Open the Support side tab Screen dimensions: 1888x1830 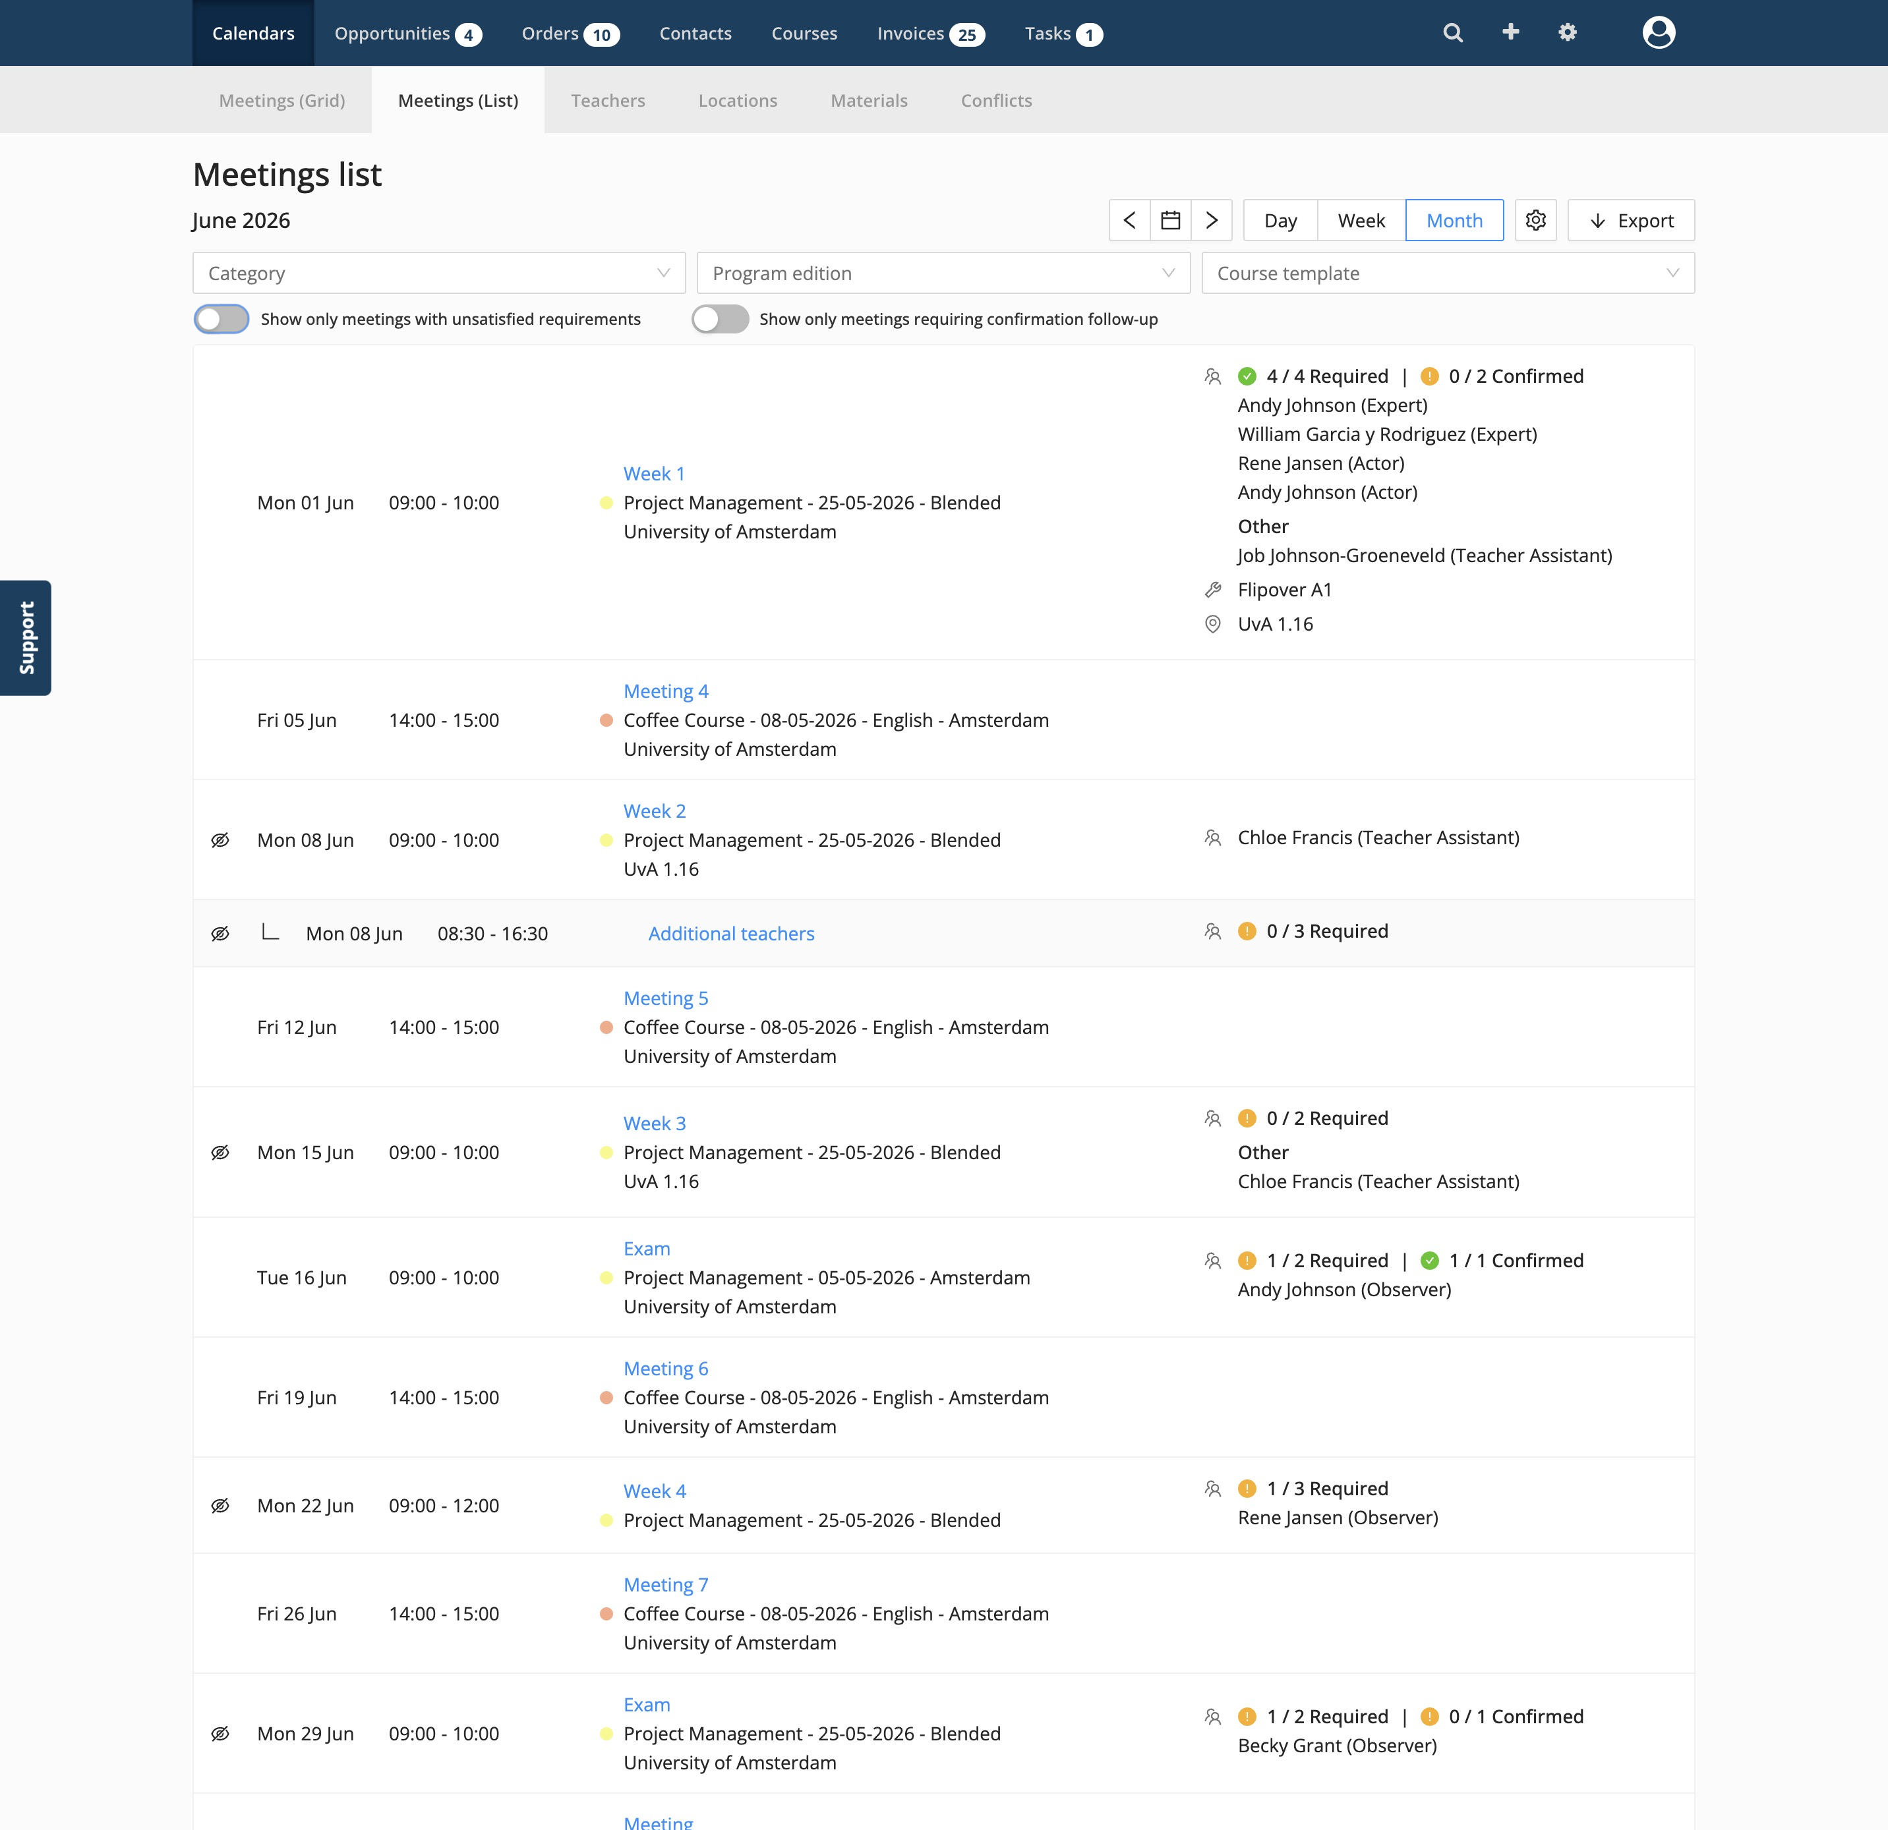tap(26, 638)
